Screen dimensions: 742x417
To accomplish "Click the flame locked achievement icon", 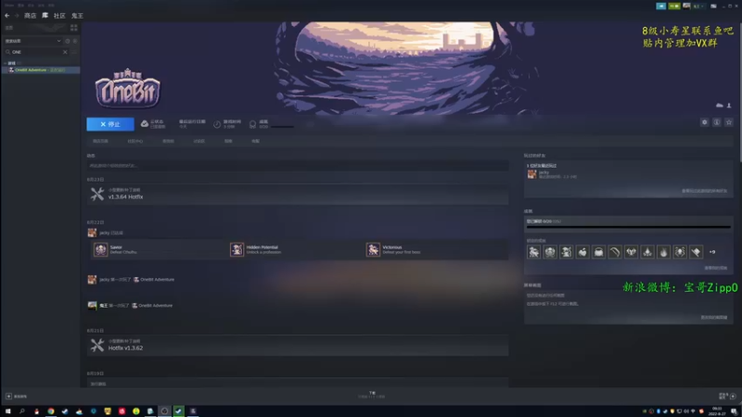I will click(664, 252).
